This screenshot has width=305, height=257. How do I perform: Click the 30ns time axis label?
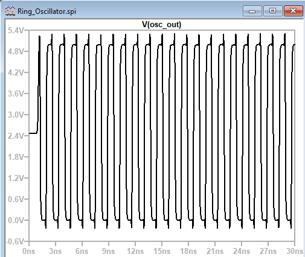[x=295, y=252]
